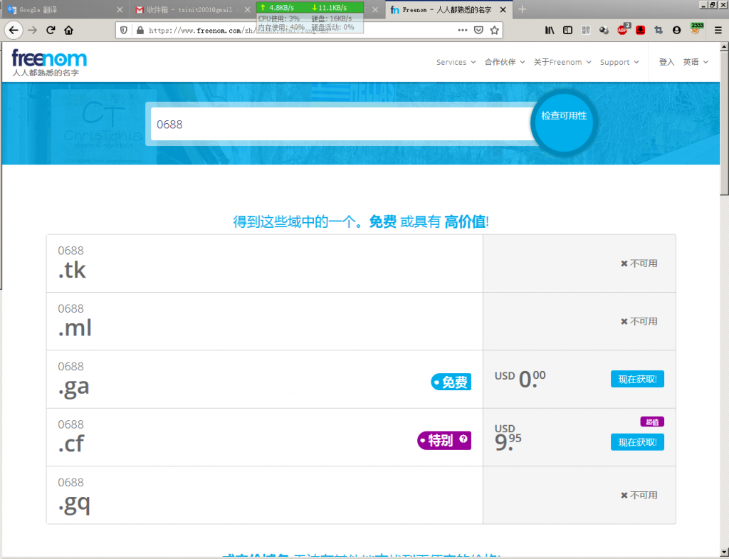The image size is (729, 559).
Task: Click the .ml domain name text
Action: pos(75,328)
